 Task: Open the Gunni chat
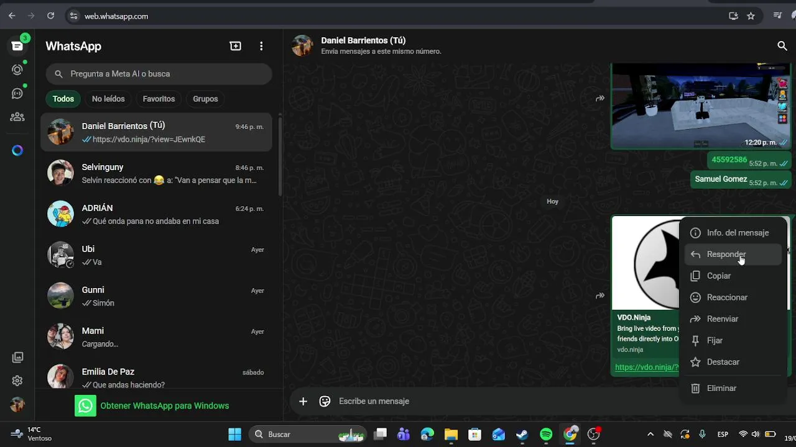click(x=156, y=296)
